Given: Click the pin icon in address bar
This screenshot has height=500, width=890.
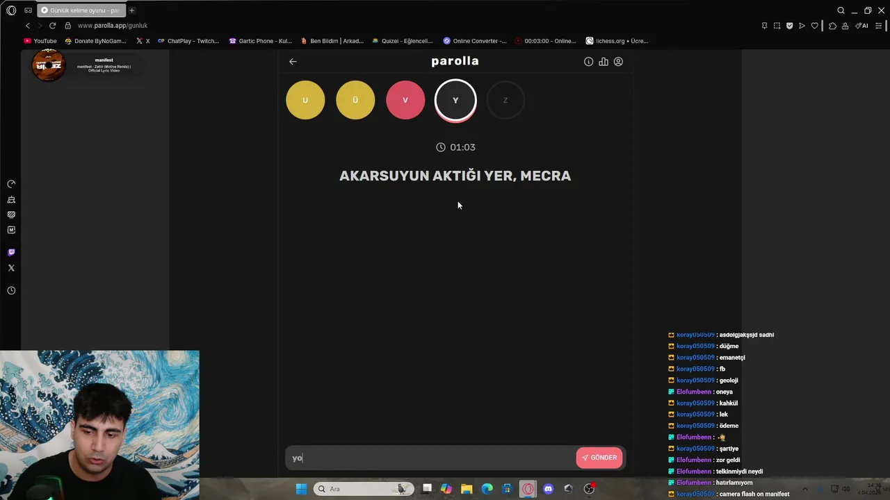Looking at the screenshot, I should (x=764, y=26).
